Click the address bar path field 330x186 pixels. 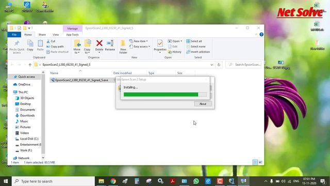pos(124,65)
